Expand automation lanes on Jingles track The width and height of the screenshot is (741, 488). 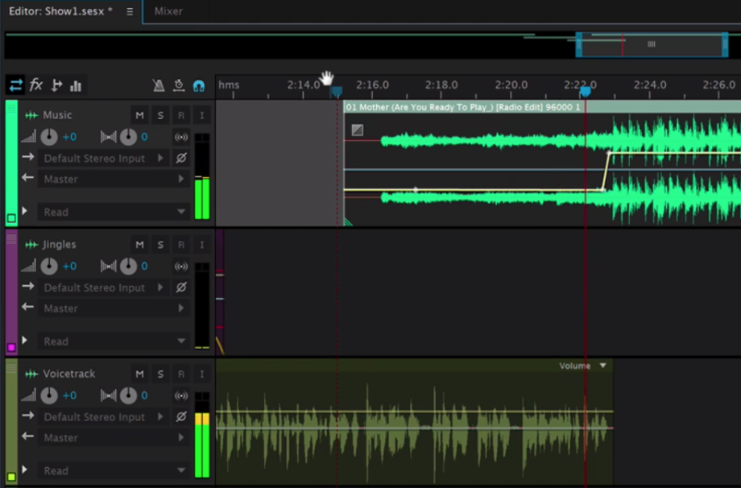(25, 340)
